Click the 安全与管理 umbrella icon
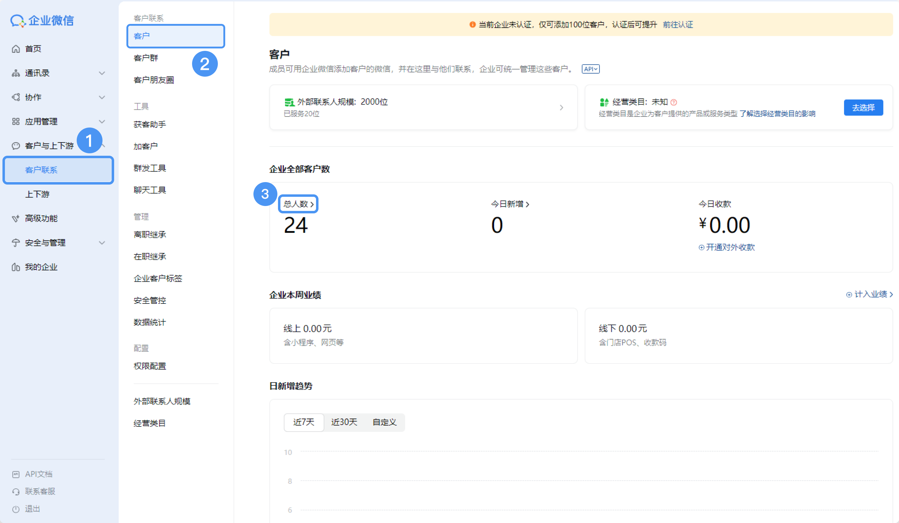Image resolution: width=899 pixels, height=523 pixels. click(16, 243)
